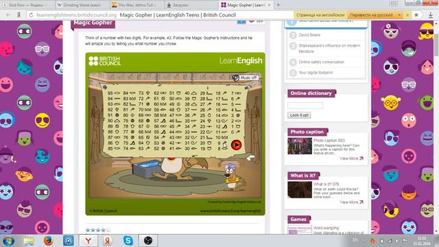Click the small gopher's HELP sign
This screenshot has height=247, width=439.
(233, 180)
